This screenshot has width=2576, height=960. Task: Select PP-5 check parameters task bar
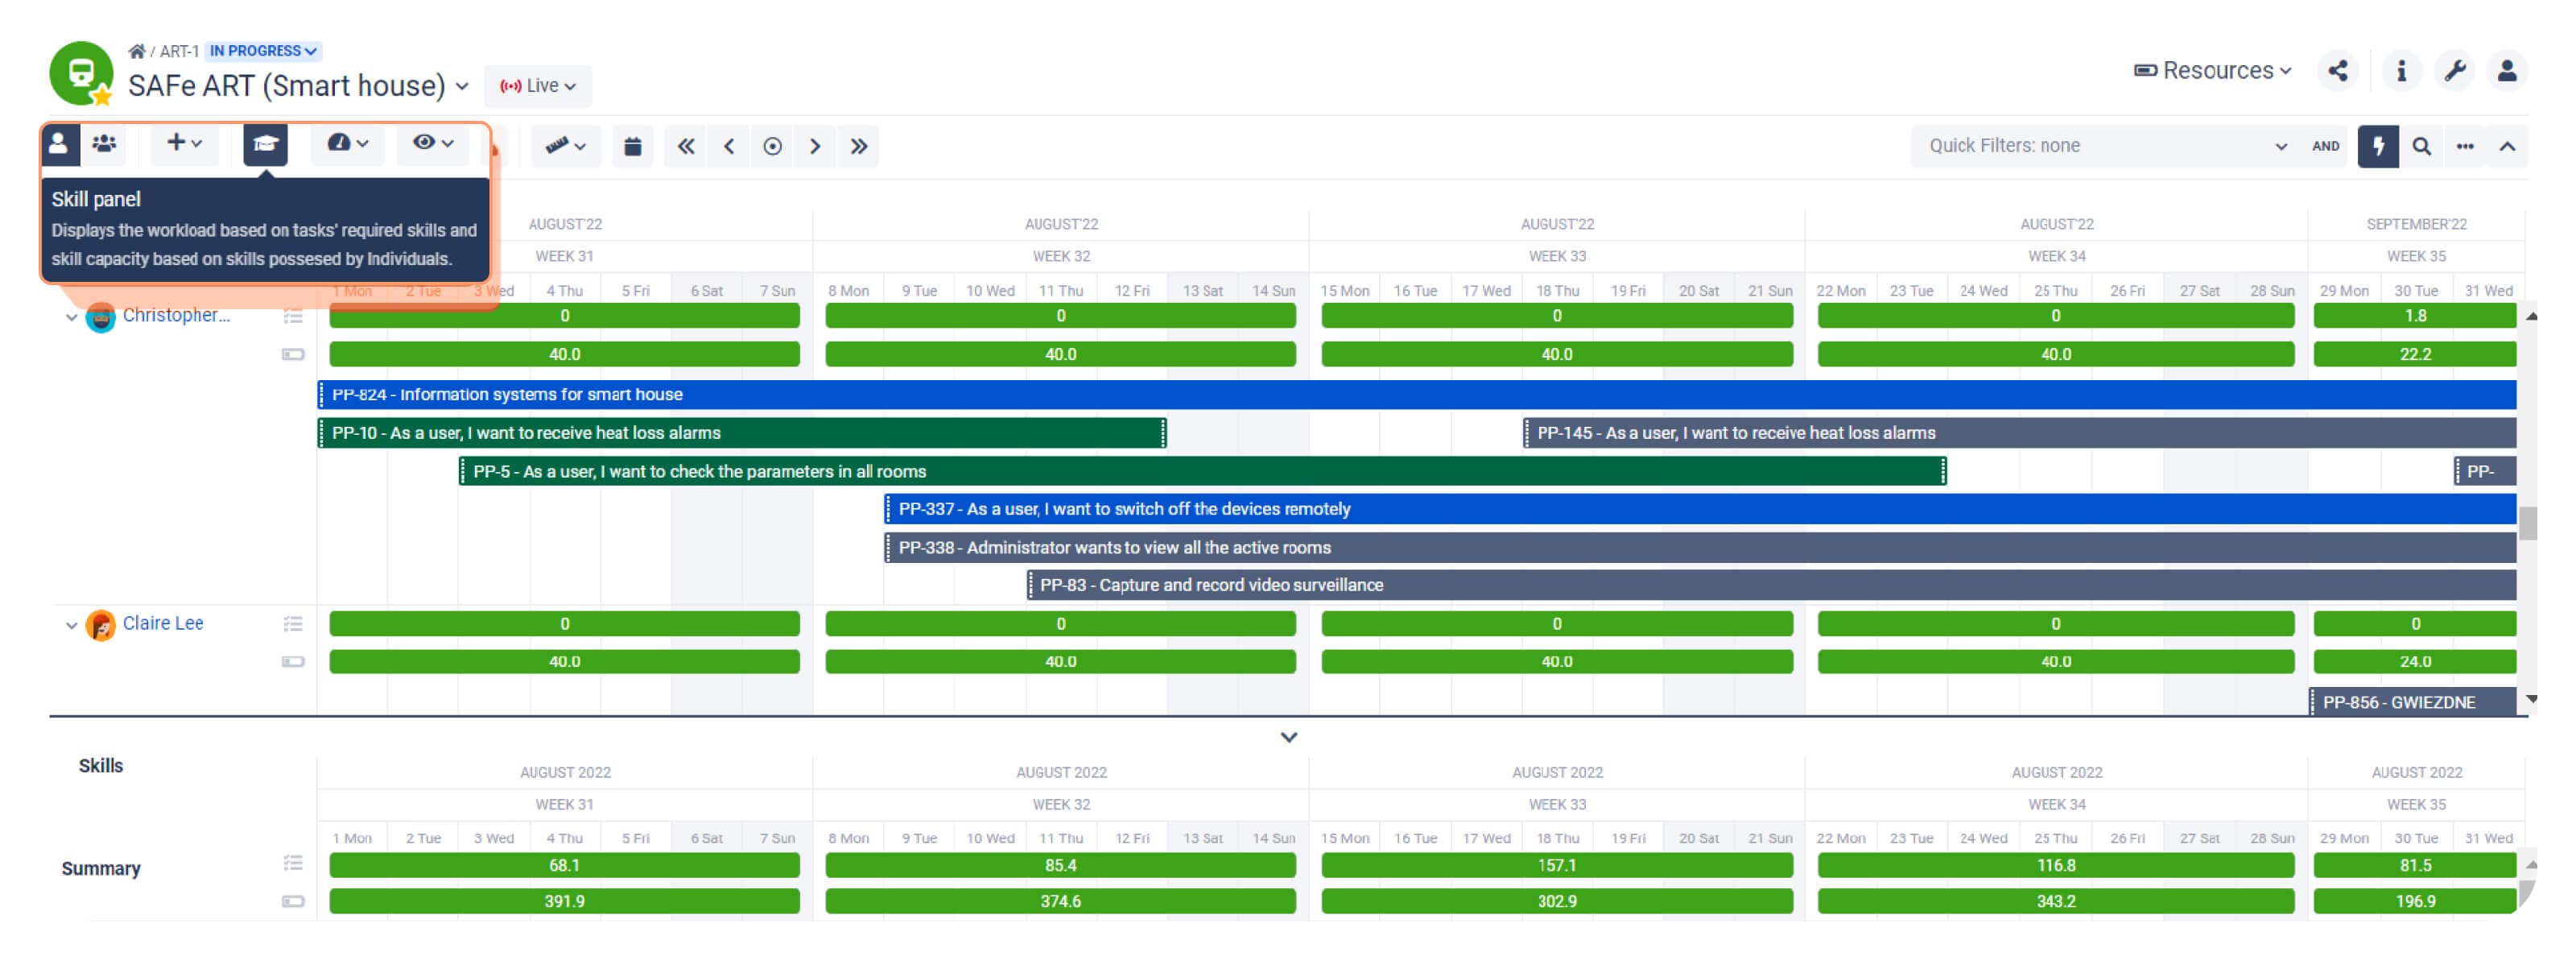pyautogui.click(x=1202, y=472)
